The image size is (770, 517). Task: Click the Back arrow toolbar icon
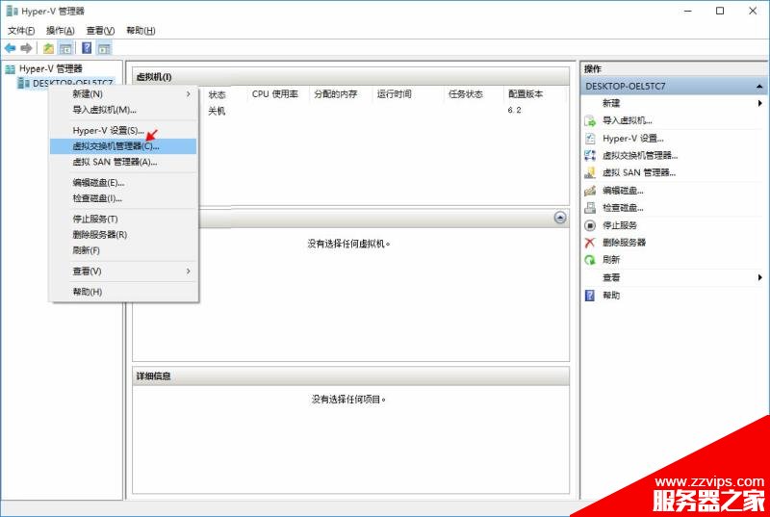10,48
